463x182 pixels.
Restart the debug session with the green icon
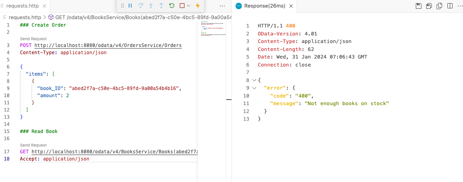pos(172,6)
